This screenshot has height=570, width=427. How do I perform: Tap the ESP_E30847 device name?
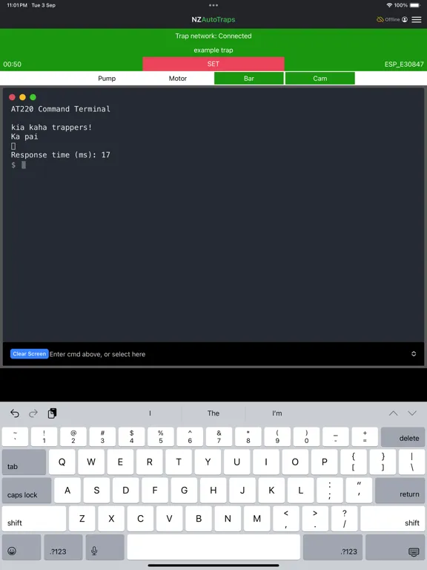404,65
